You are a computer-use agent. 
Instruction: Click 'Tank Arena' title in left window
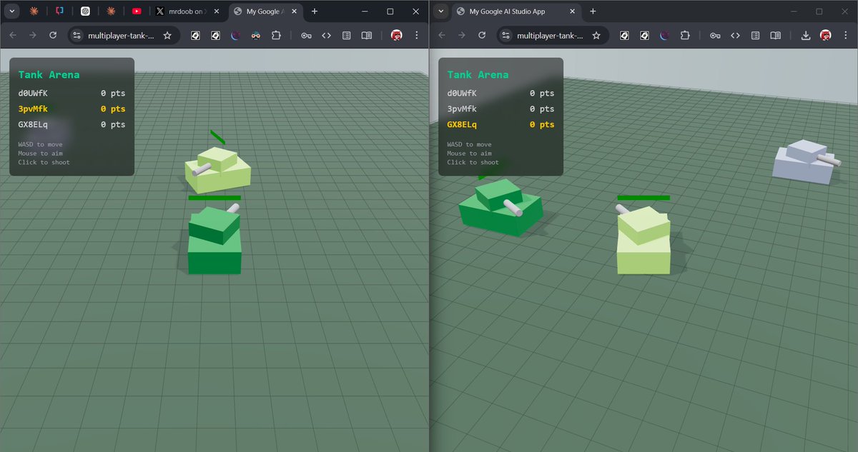(49, 75)
